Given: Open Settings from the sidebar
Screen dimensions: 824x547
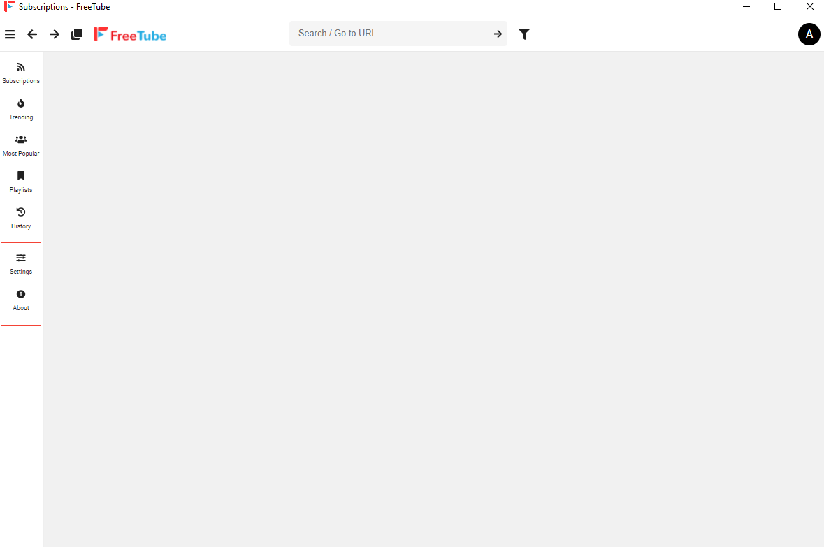Looking at the screenshot, I should coord(20,263).
